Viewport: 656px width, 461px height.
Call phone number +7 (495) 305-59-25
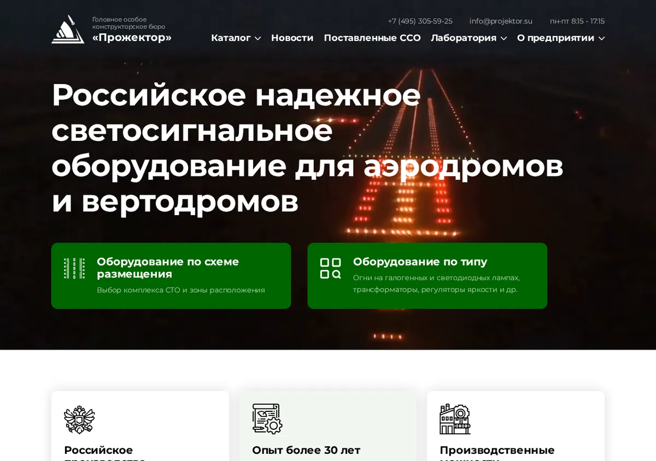click(x=420, y=21)
